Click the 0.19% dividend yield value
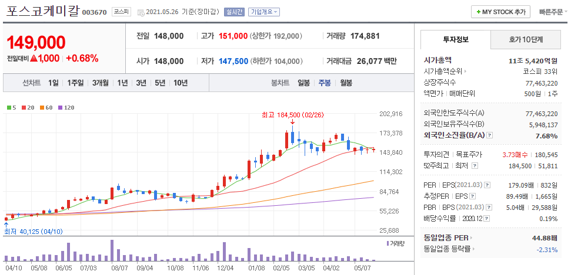The image size is (571, 275). click(549, 219)
